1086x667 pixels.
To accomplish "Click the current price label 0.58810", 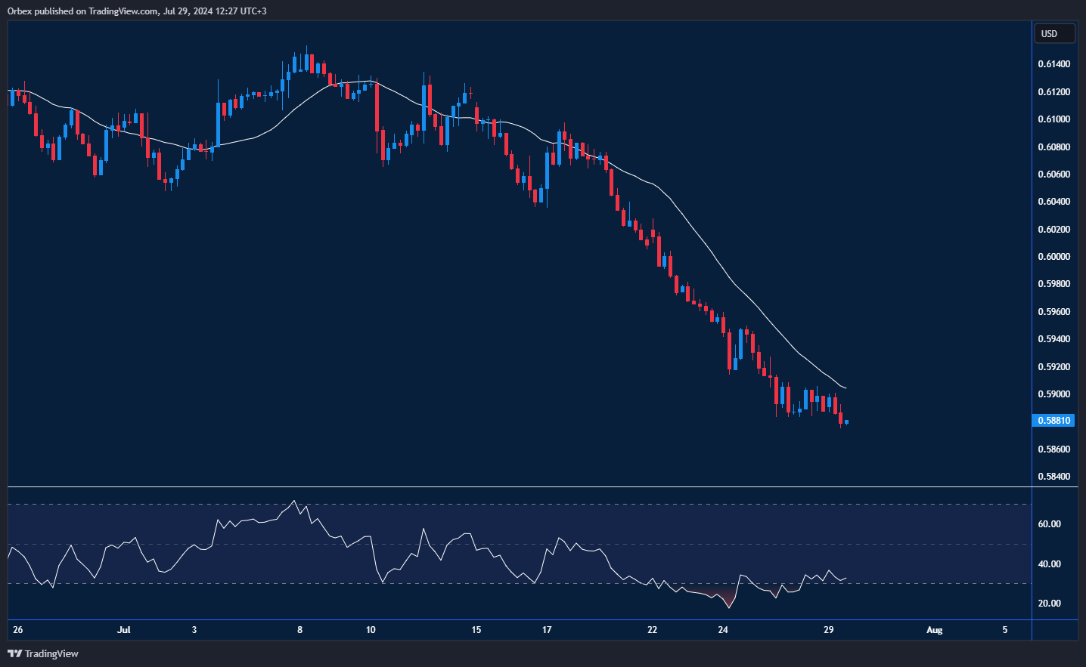I will [1053, 420].
